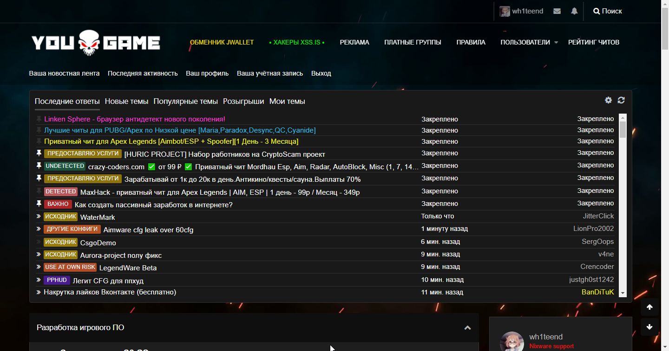This screenshot has height=351, width=669.
Task: Switch to the Новые темы tab
Action: [x=126, y=101]
